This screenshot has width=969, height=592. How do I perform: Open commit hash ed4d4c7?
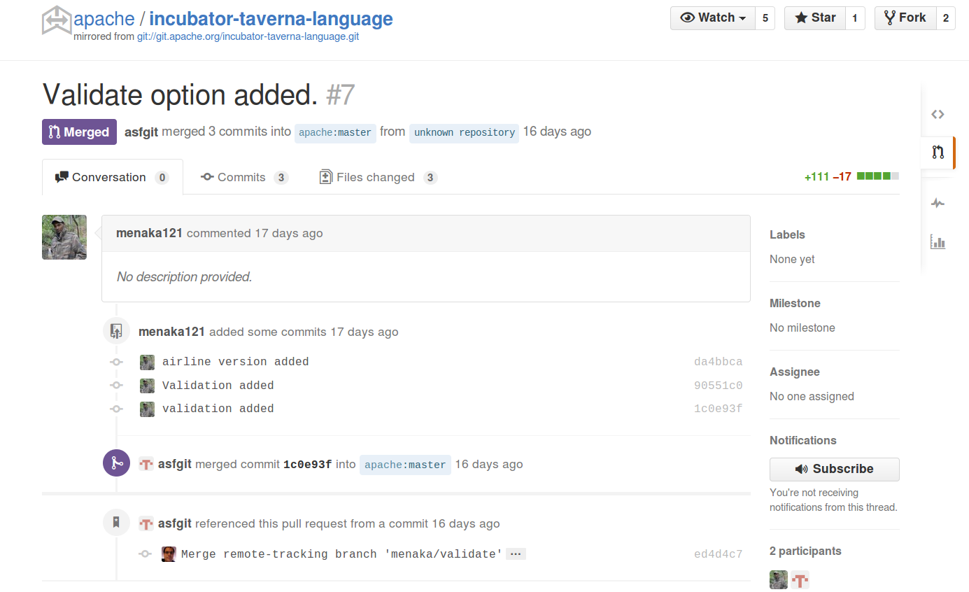click(719, 554)
